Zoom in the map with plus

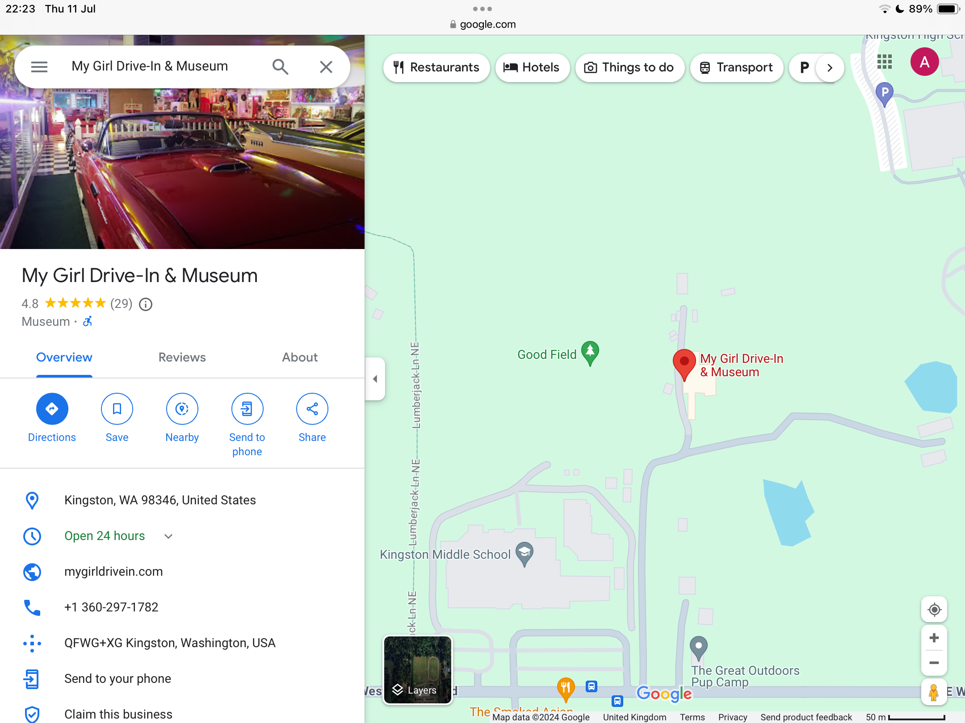coord(934,638)
